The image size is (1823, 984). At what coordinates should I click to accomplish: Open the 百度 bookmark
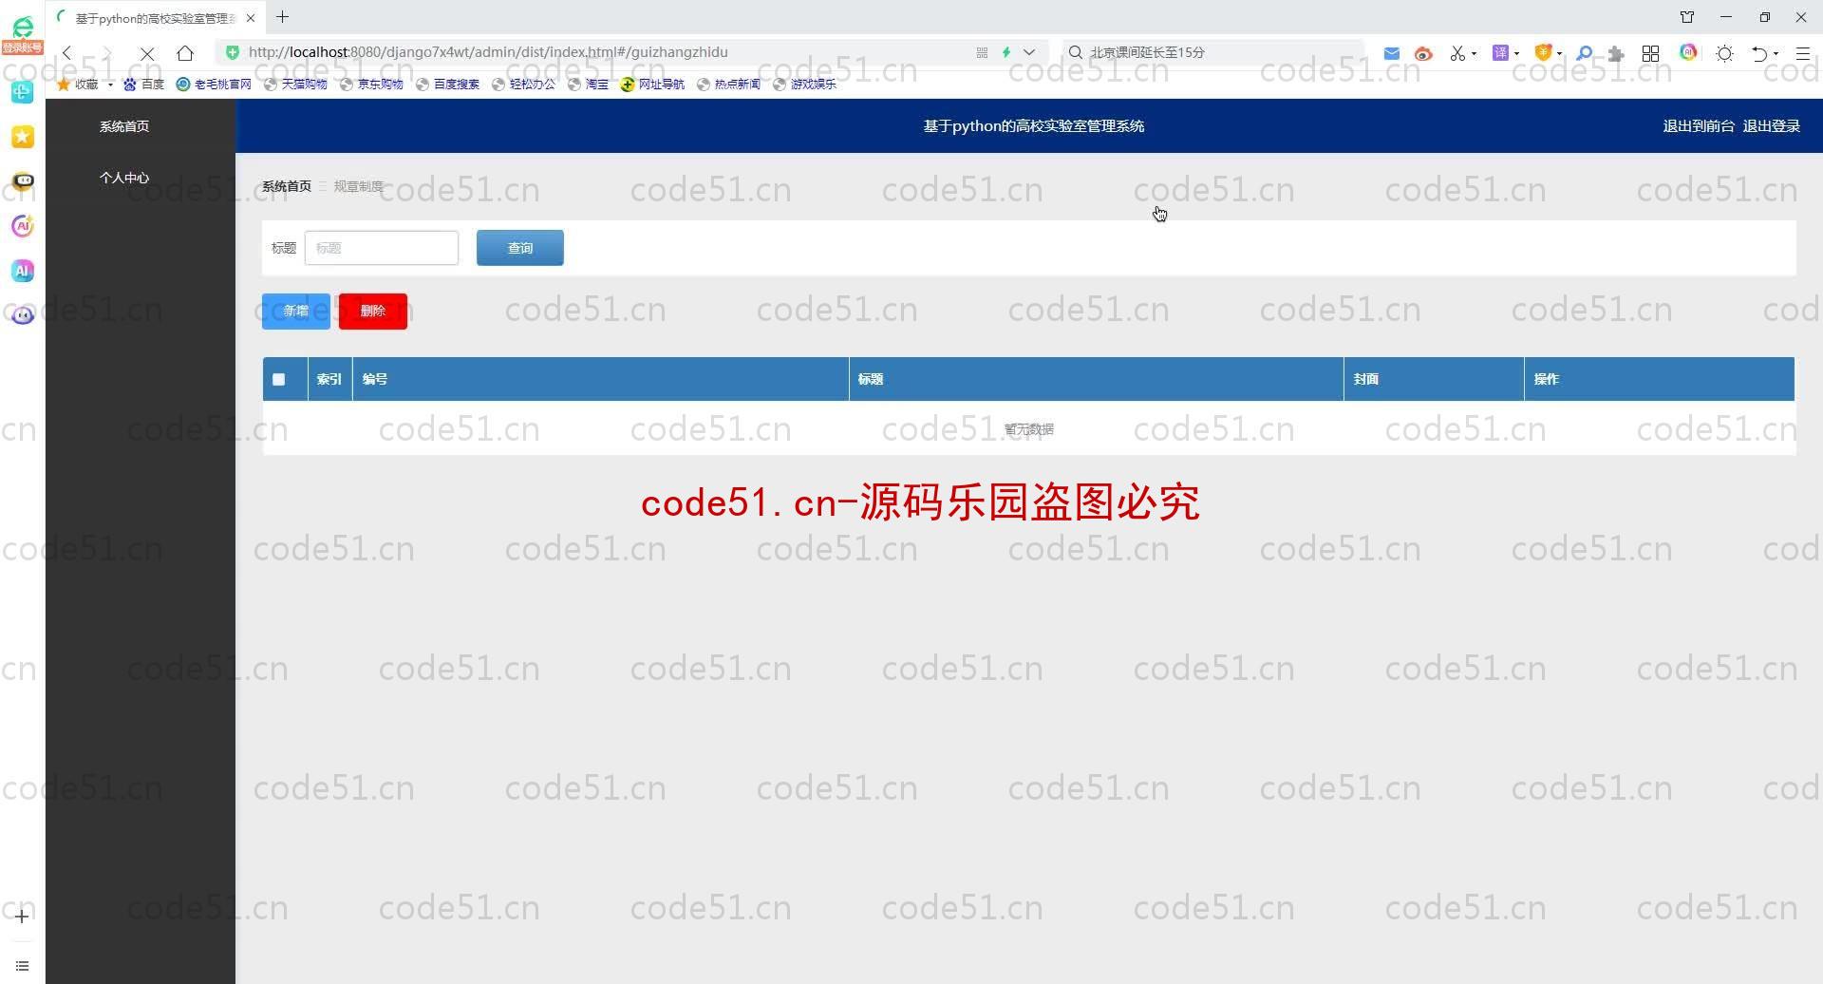[x=143, y=84]
